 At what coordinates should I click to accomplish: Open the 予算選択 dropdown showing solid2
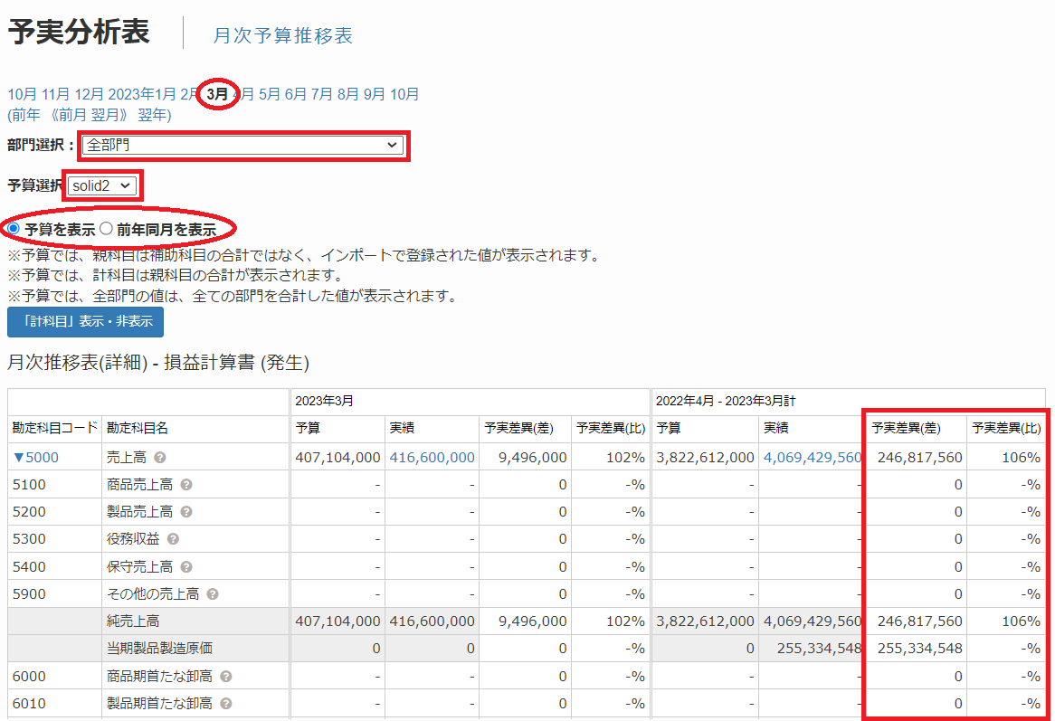tap(102, 185)
